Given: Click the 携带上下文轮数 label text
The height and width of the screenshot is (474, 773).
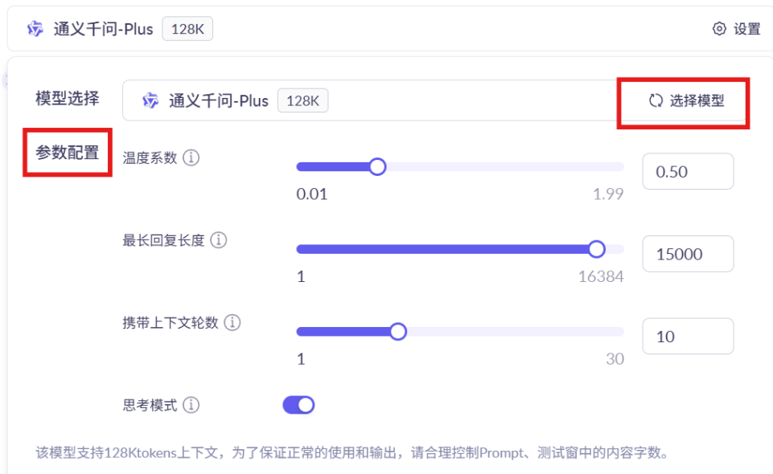Looking at the screenshot, I should coord(171,323).
